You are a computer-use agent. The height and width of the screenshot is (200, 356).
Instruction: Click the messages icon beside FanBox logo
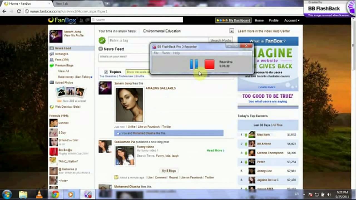[x=87, y=20]
